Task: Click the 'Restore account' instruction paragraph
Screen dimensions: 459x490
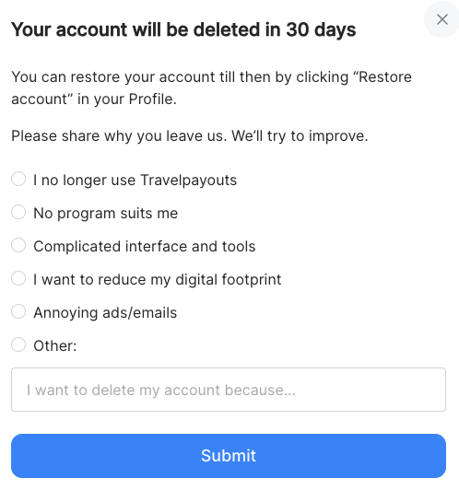Action: 211,88
